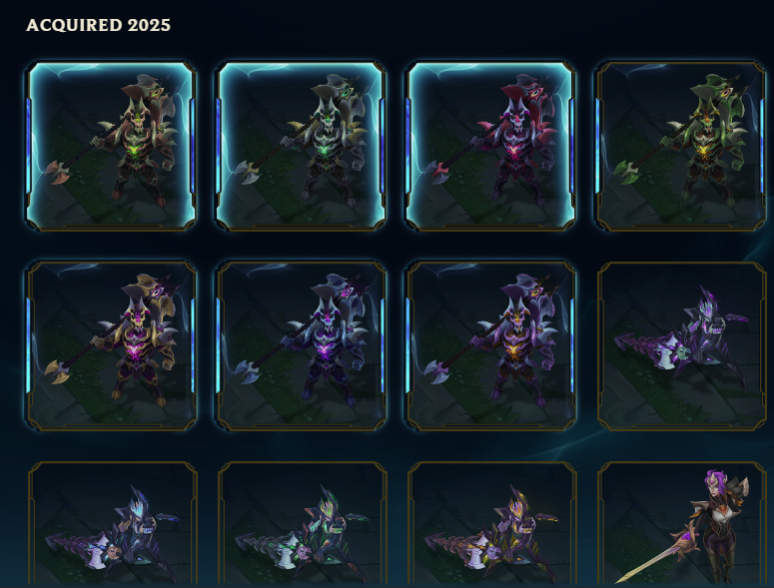Select the golden-yellow armored axe chroma
Viewport: 774px width, 588px height.
[x=112, y=346]
